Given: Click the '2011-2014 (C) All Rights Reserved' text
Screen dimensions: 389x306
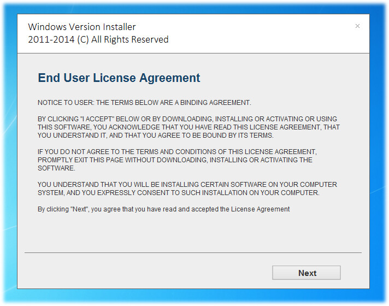Looking at the screenshot, I should pyautogui.click(x=98, y=40).
